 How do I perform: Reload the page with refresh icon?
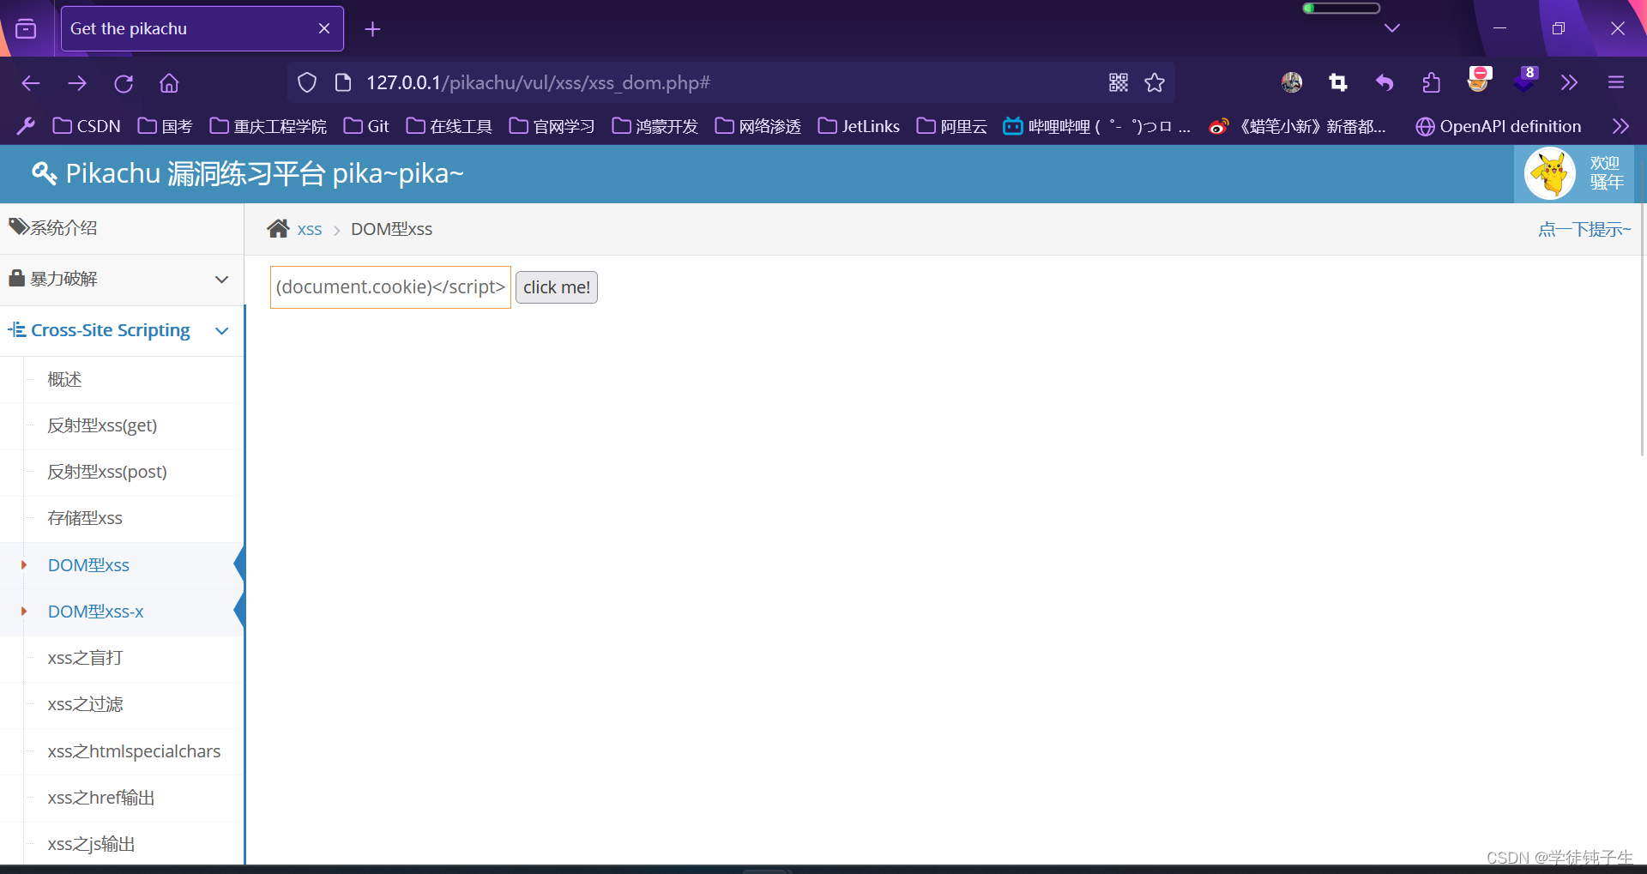[124, 83]
